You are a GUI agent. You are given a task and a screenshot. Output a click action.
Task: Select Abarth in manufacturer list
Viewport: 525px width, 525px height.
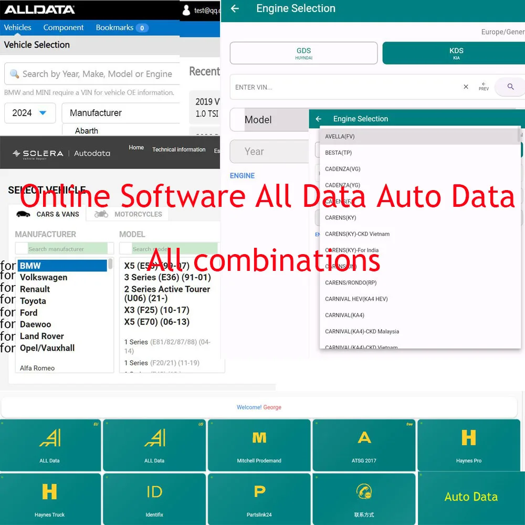click(x=87, y=131)
